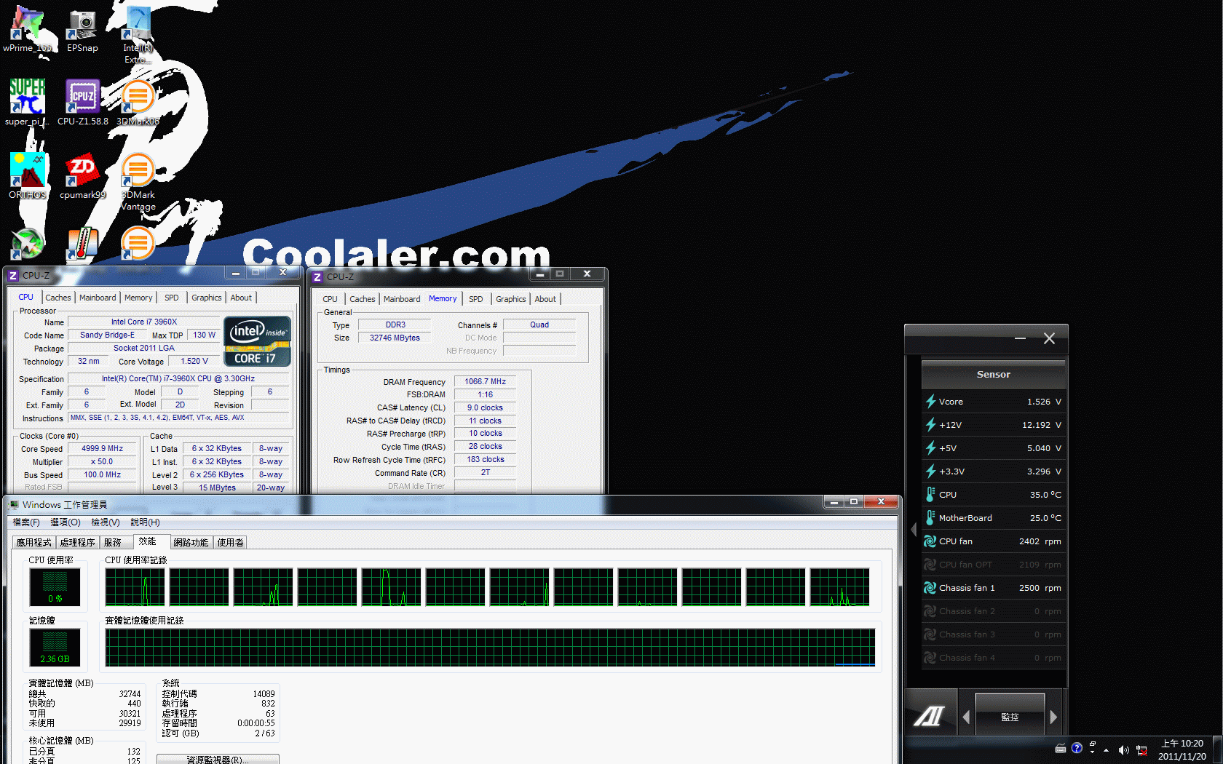This screenshot has width=1223, height=764.
Task: Click right arrow beside monitor button
Action: coord(1053,717)
